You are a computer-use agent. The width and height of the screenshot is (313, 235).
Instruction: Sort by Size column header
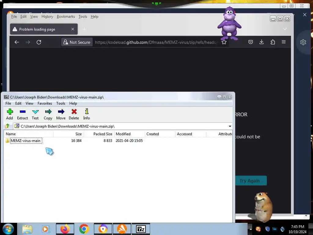pyautogui.click(x=69, y=134)
